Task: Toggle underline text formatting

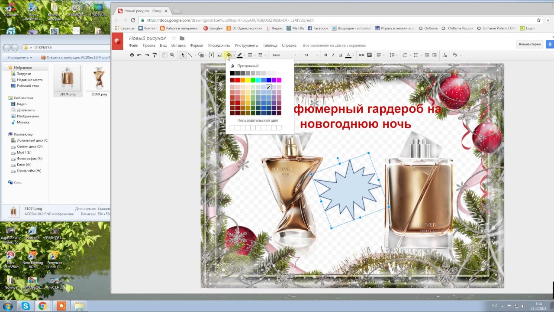Action: tap(341, 55)
